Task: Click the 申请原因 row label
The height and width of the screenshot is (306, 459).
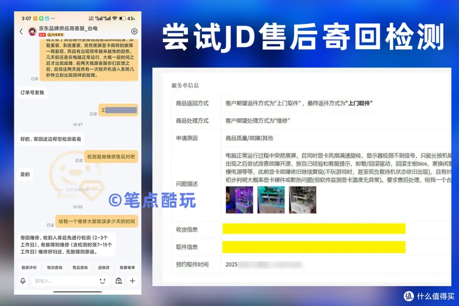Action: point(187,138)
